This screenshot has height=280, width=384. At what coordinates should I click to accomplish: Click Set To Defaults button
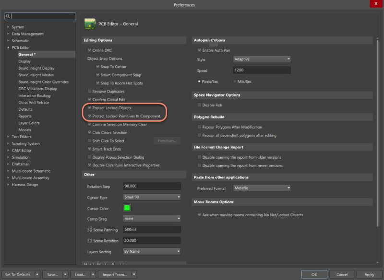[x=18, y=274]
